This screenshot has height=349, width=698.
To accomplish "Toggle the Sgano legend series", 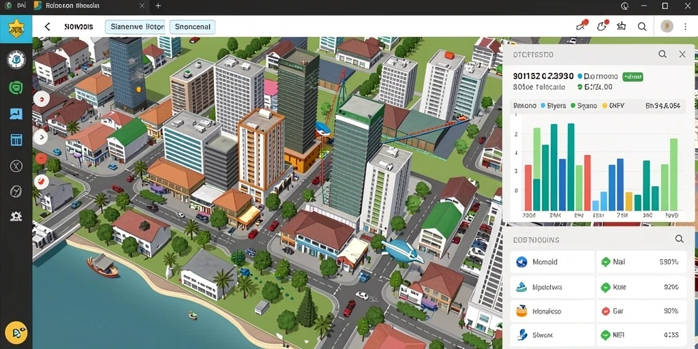I will point(583,106).
